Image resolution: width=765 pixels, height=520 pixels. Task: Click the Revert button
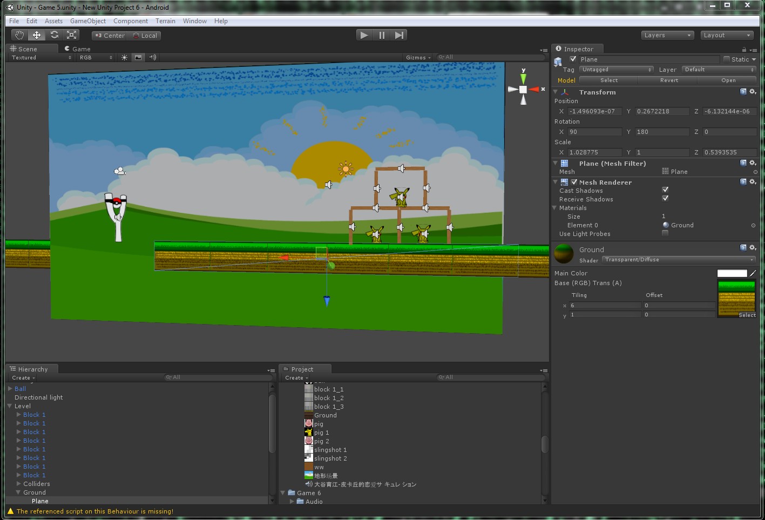[x=669, y=80]
